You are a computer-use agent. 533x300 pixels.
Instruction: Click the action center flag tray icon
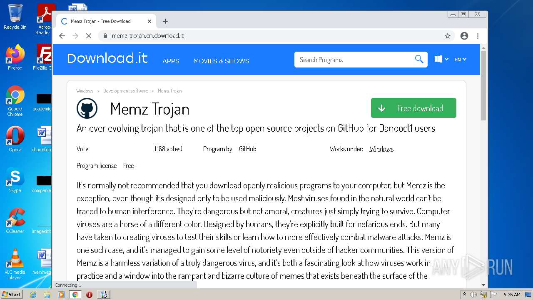point(493,295)
